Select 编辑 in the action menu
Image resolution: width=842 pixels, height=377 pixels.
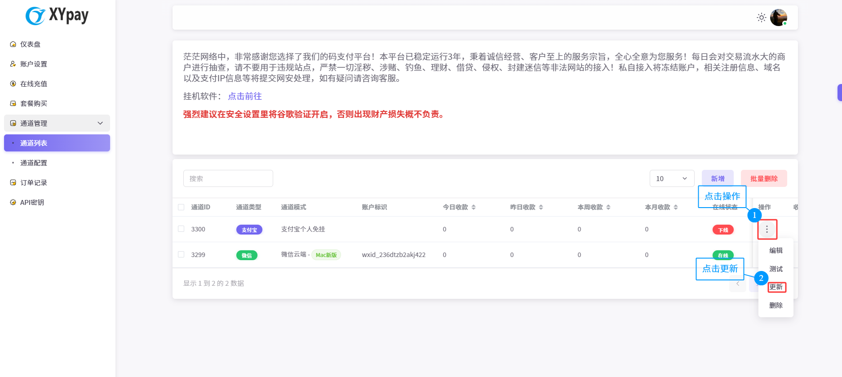pos(776,250)
